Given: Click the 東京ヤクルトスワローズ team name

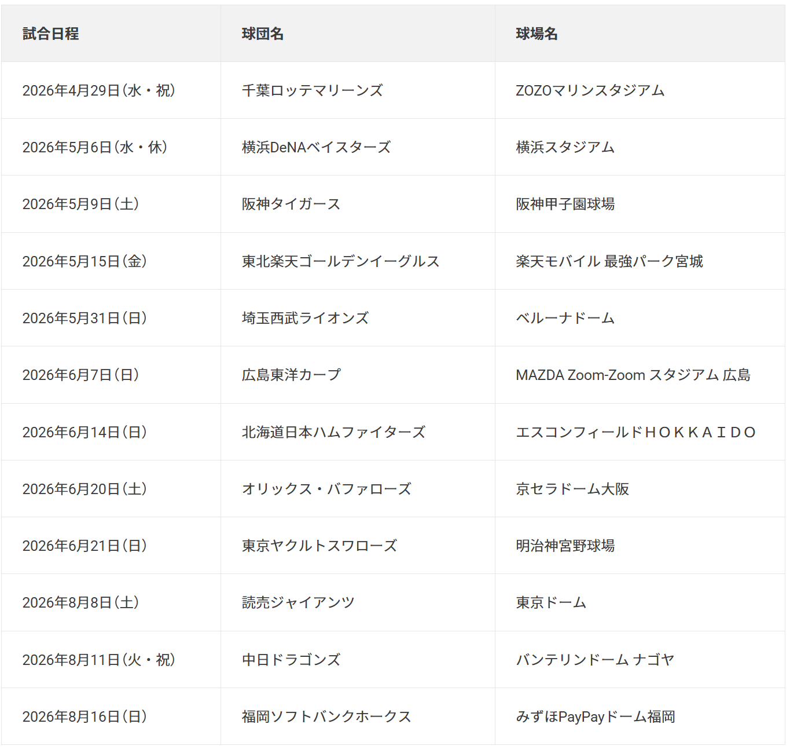Looking at the screenshot, I should click(x=319, y=546).
